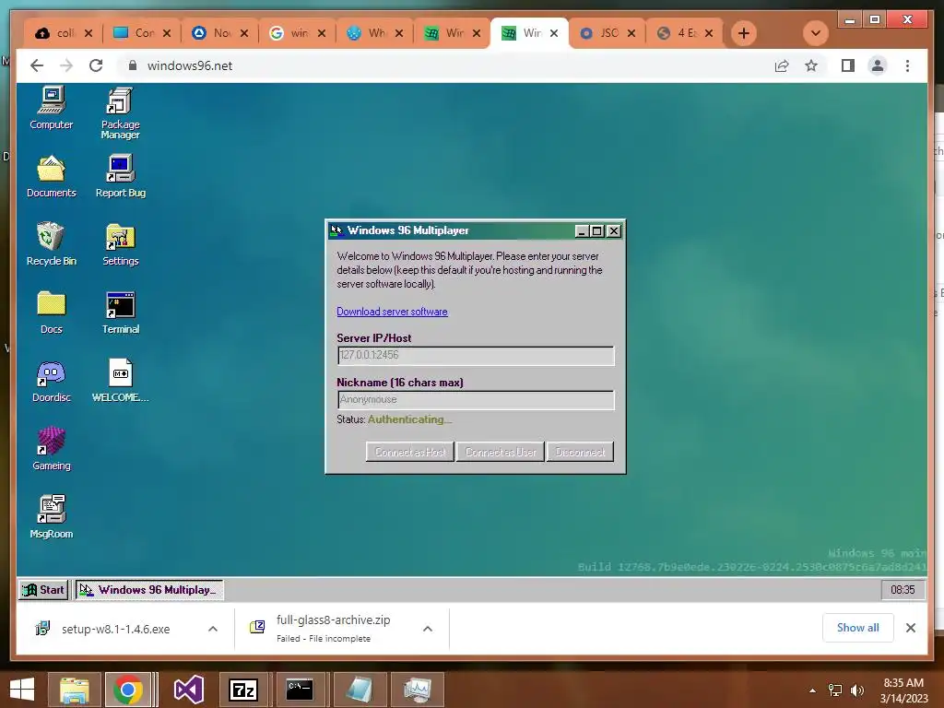Share this page icon in address bar
This screenshot has height=708, width=944.
(x=782, y=65)
